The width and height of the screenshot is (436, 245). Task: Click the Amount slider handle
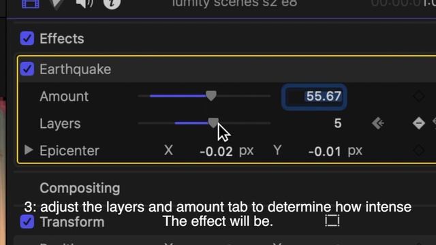(211, 96)
